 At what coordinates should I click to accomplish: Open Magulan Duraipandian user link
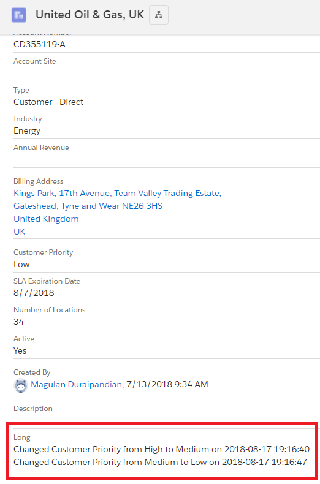click(76, 384)
